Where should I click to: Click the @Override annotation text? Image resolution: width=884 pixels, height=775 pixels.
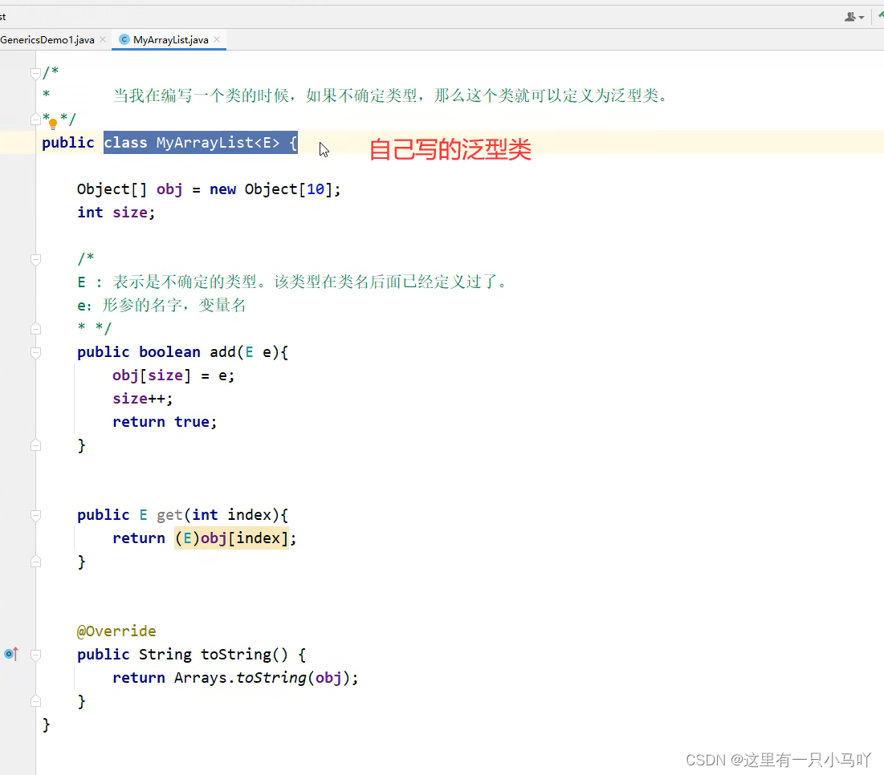pyautogui.click(x=116, y=631)
